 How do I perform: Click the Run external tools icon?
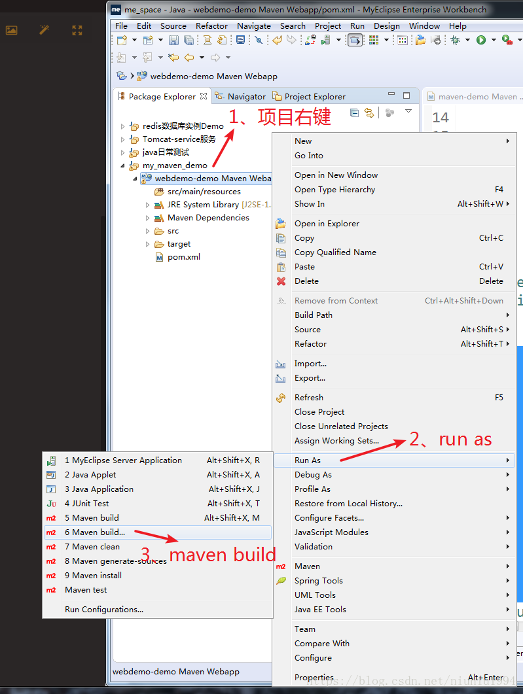click(x=507, y=41)
